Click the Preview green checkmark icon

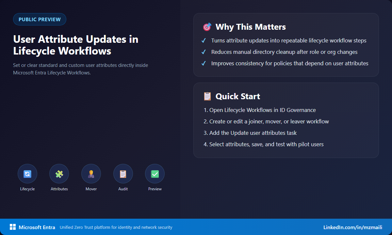(x=155, y=174)
